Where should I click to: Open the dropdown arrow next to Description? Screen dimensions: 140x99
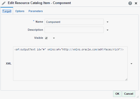(108, 30)
